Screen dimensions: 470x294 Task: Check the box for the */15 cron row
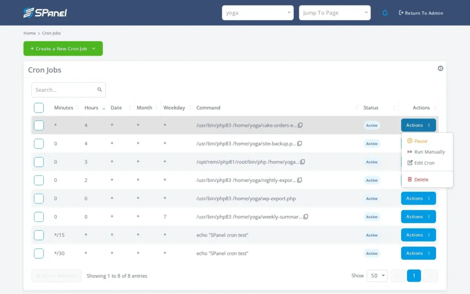[39, 235]
